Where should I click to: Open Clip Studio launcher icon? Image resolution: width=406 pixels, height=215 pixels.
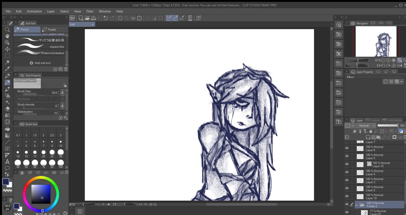pos(72,18)
